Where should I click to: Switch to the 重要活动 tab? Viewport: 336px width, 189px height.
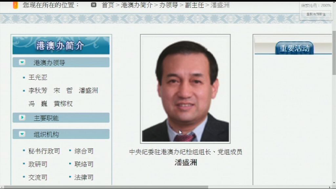(x=294, y=48)
